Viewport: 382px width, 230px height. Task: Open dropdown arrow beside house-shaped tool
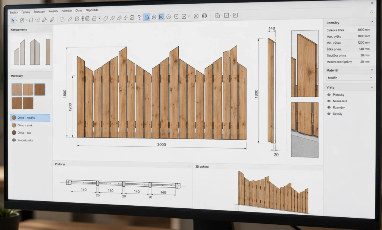(100, 18)
